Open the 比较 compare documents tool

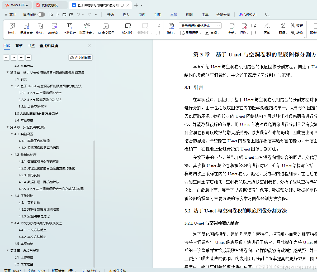tap(40, 29)
